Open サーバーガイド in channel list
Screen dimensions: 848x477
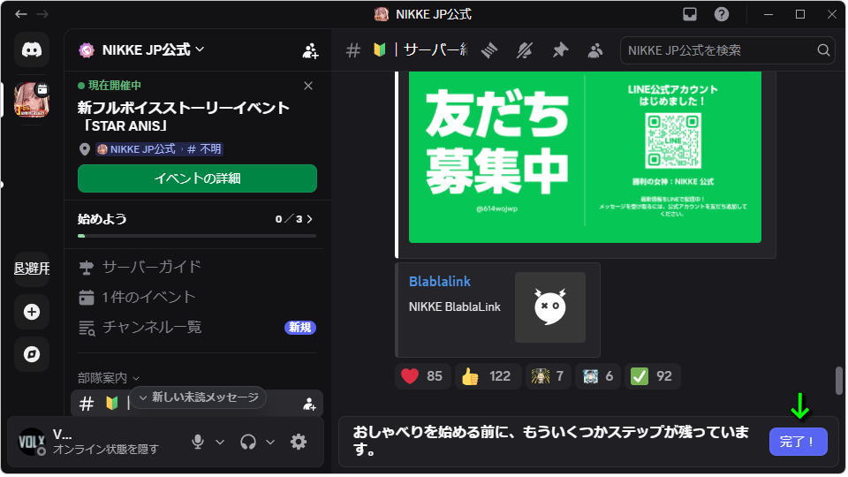151,267
